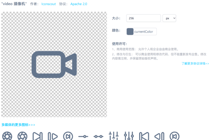Choose the circled skip-back icon
Image resolution: width=211 pixels, height=140 pixels.
pyautogui.click(x=174, y=136)
